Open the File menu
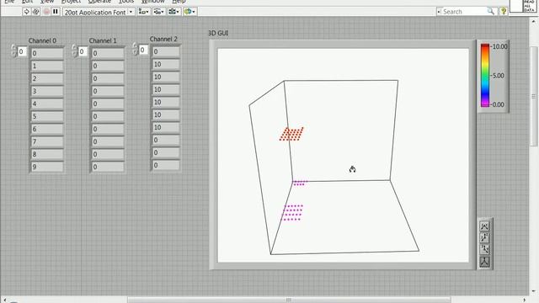Viewport: 539px width, 303px height. [9, 2]
